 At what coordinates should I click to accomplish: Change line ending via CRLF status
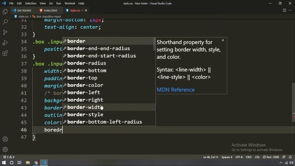[248, 157]
